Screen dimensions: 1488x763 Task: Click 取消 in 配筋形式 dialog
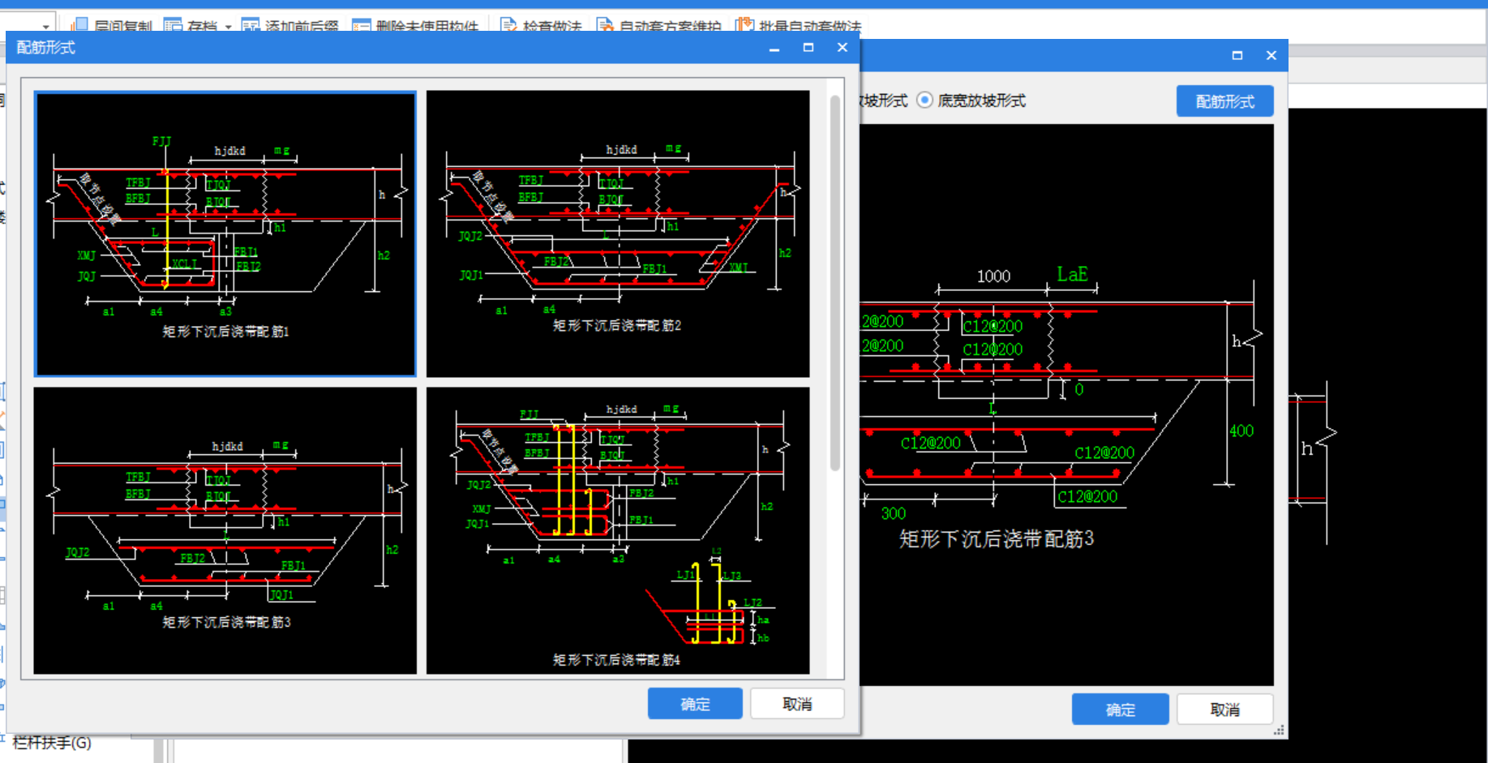click(x=797, y=704)
